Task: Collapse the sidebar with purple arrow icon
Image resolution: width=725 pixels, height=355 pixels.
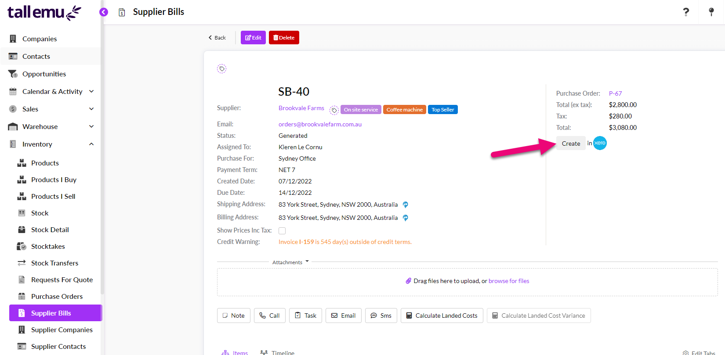Action: 104,12
